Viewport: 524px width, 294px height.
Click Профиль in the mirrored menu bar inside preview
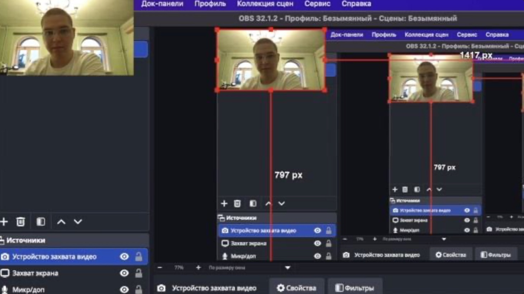click(x=384, y=35)
